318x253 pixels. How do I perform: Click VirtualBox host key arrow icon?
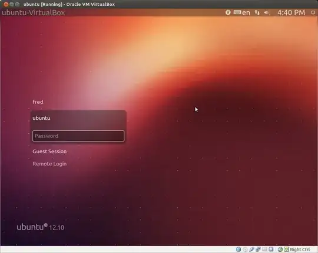[x=286, y=249]
